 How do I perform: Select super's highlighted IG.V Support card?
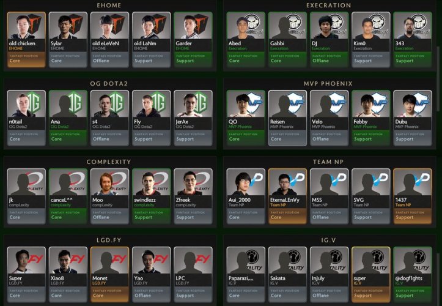tap(370, 274)
